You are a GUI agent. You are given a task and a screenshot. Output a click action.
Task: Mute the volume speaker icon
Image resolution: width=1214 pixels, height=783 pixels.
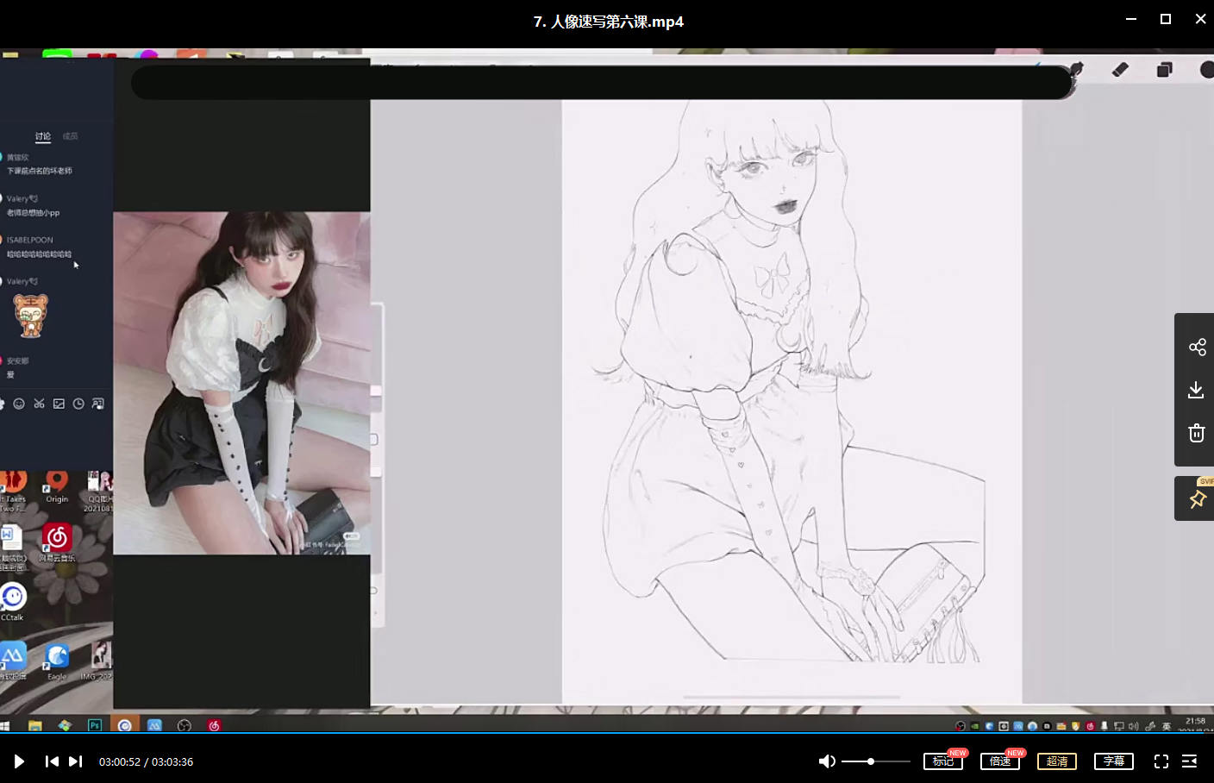[826, 761]
